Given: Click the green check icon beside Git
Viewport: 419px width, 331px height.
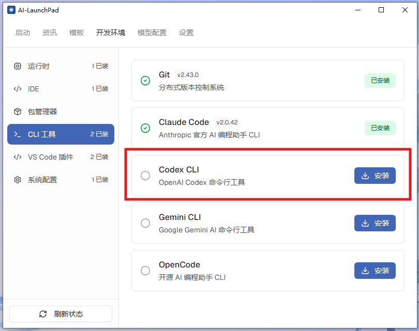Looking at the screenshot, I should (x=145, y=81).
